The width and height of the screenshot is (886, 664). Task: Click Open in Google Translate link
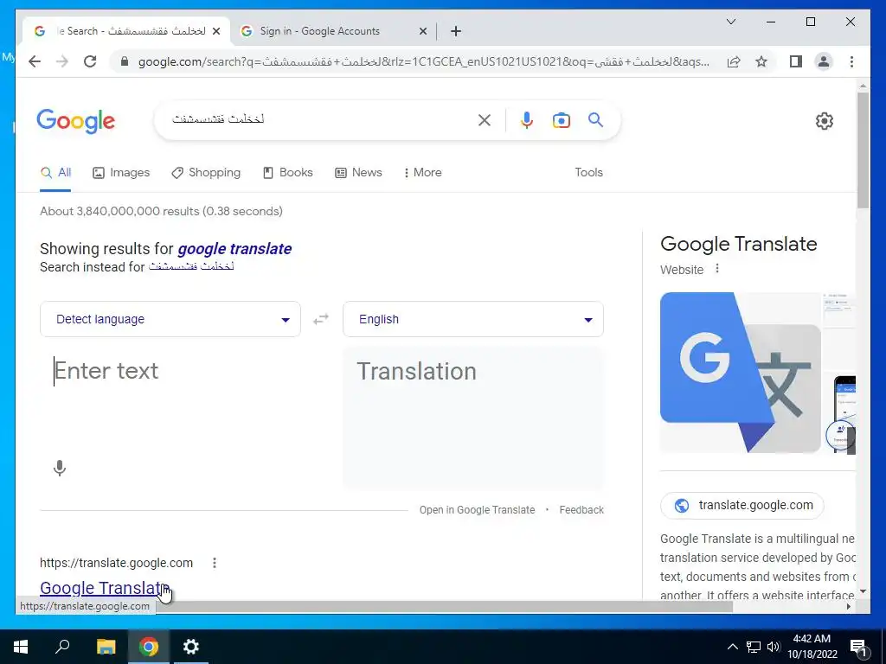tap(477, 510)
